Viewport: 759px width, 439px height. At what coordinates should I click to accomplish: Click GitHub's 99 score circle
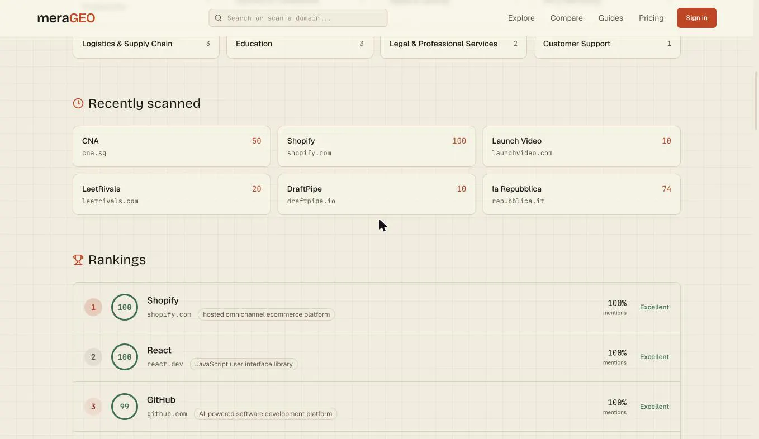click(125, 407)
